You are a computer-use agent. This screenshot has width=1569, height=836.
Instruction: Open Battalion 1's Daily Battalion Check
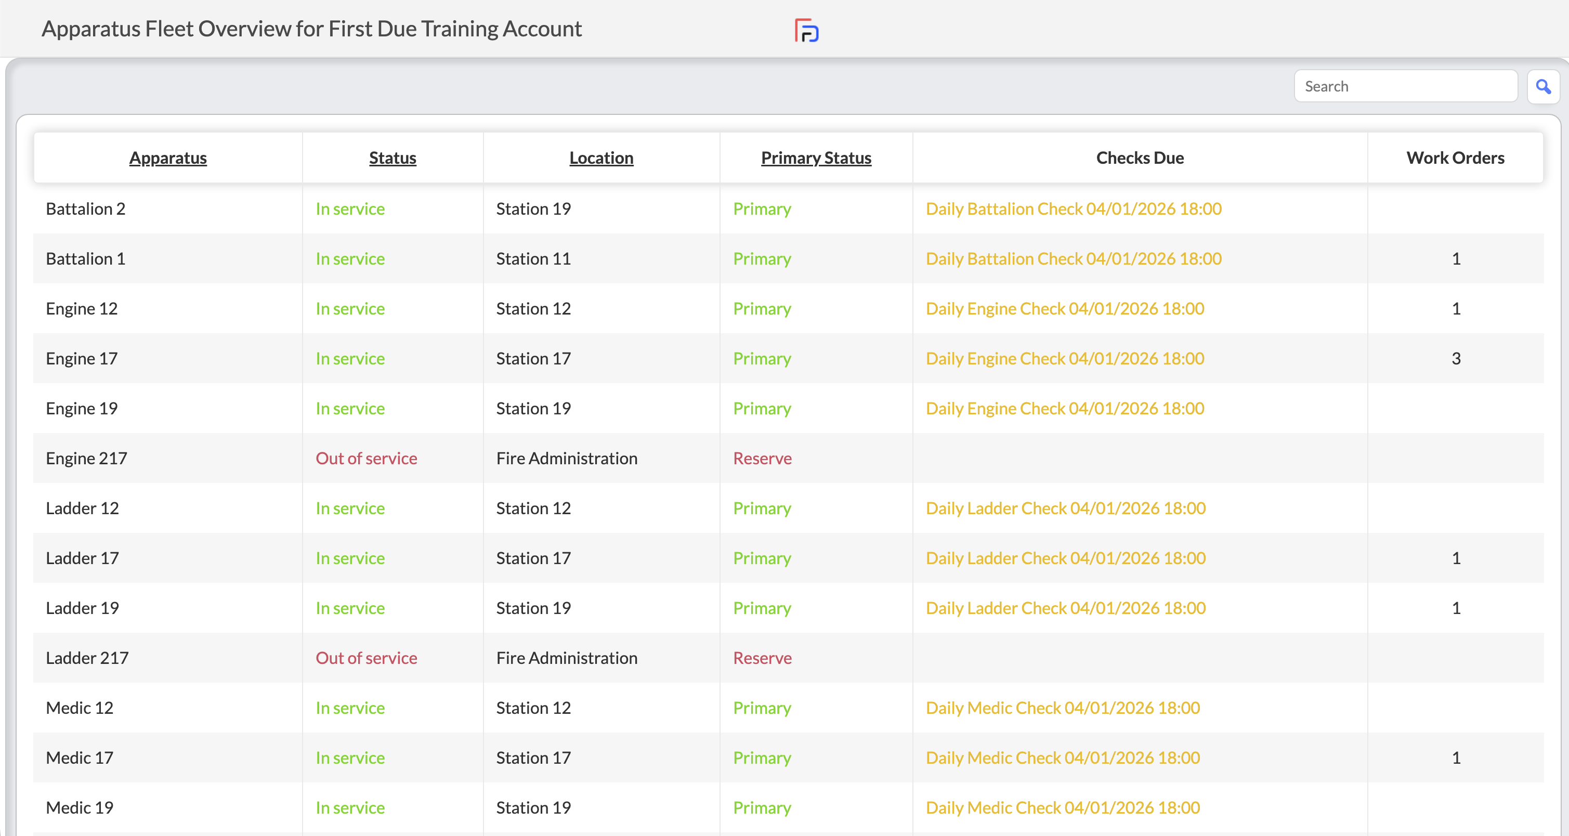click(1074, 259)
